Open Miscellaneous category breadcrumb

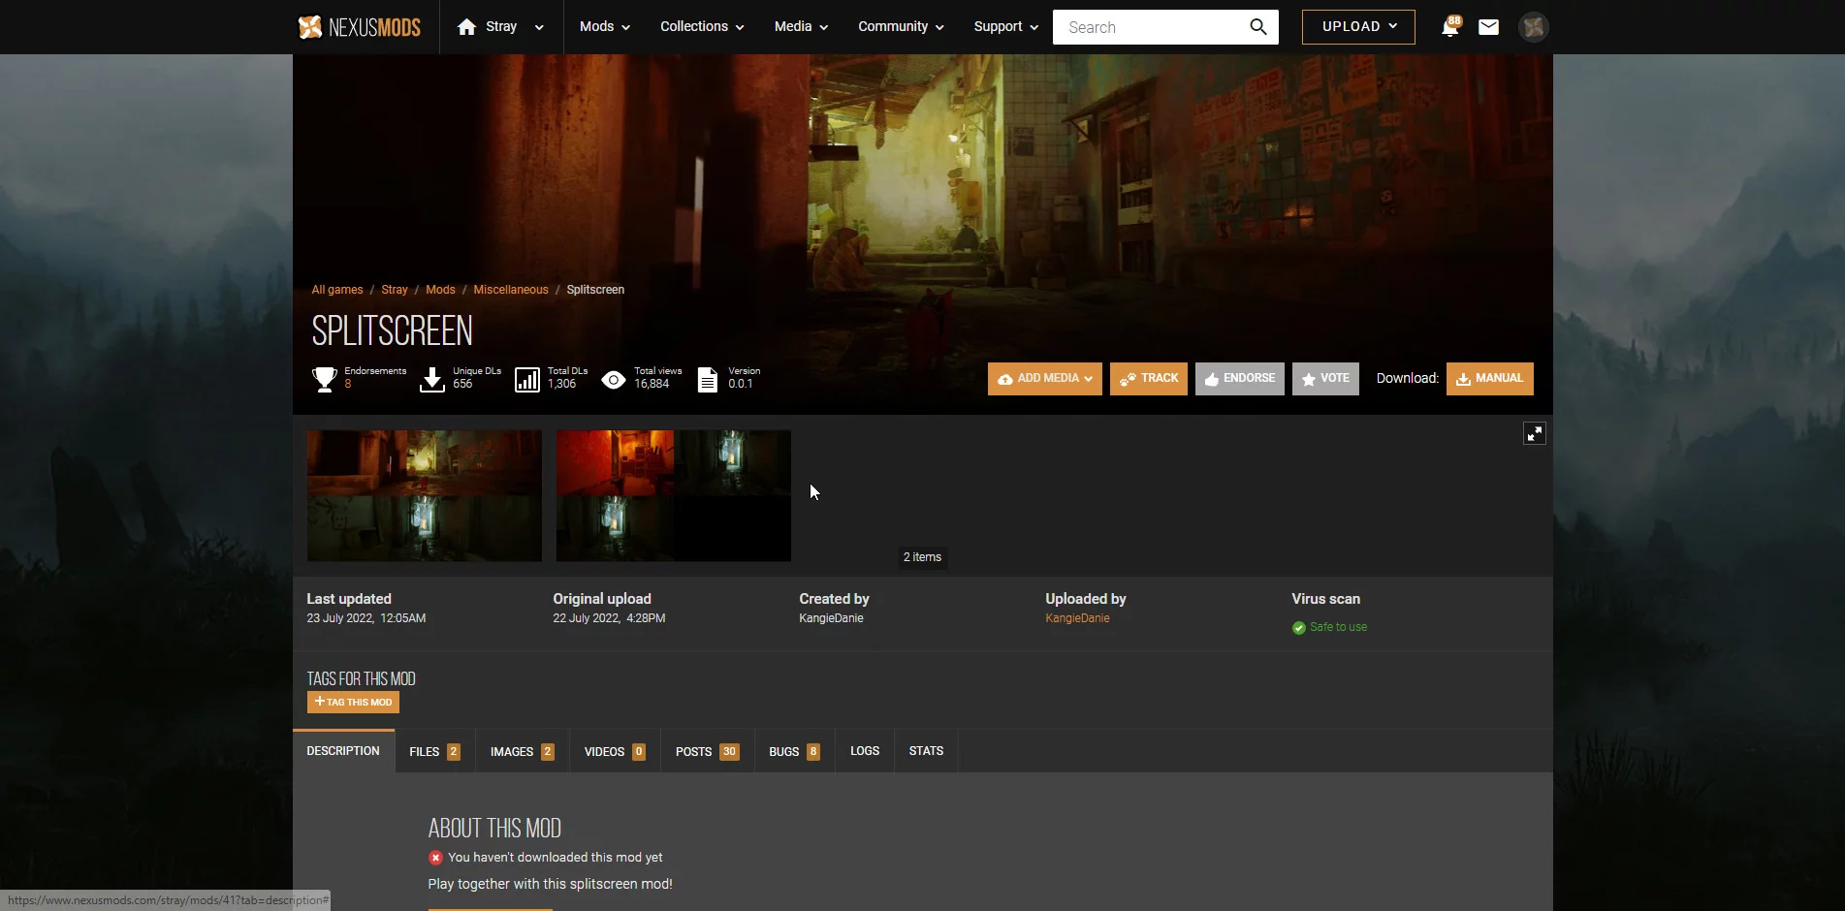(511, 290)
